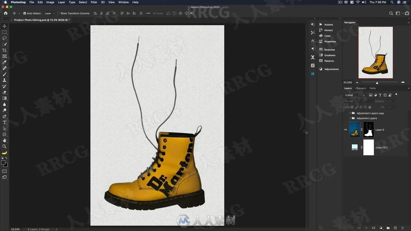Open the Filter menu
The image size is (411, 231).
[x=94, y=2]
